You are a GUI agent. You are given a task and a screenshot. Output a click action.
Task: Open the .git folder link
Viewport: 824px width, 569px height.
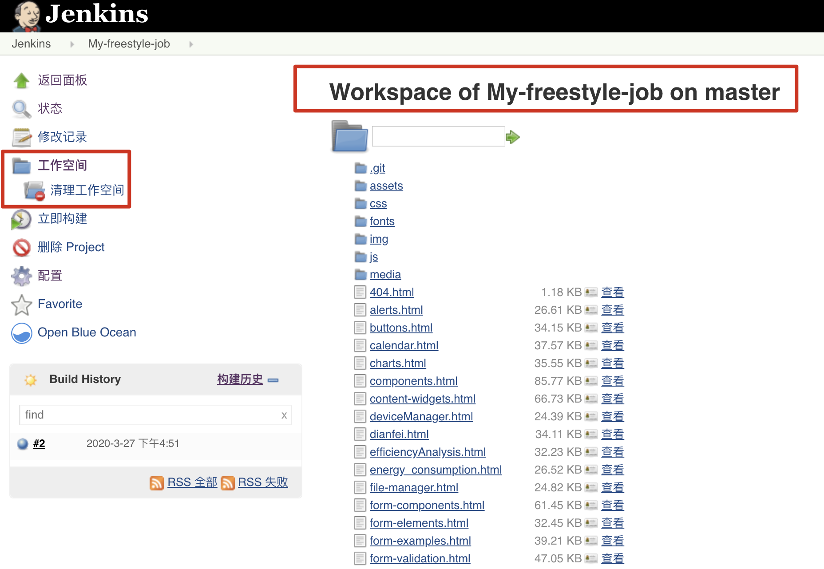tap(377, 168)
